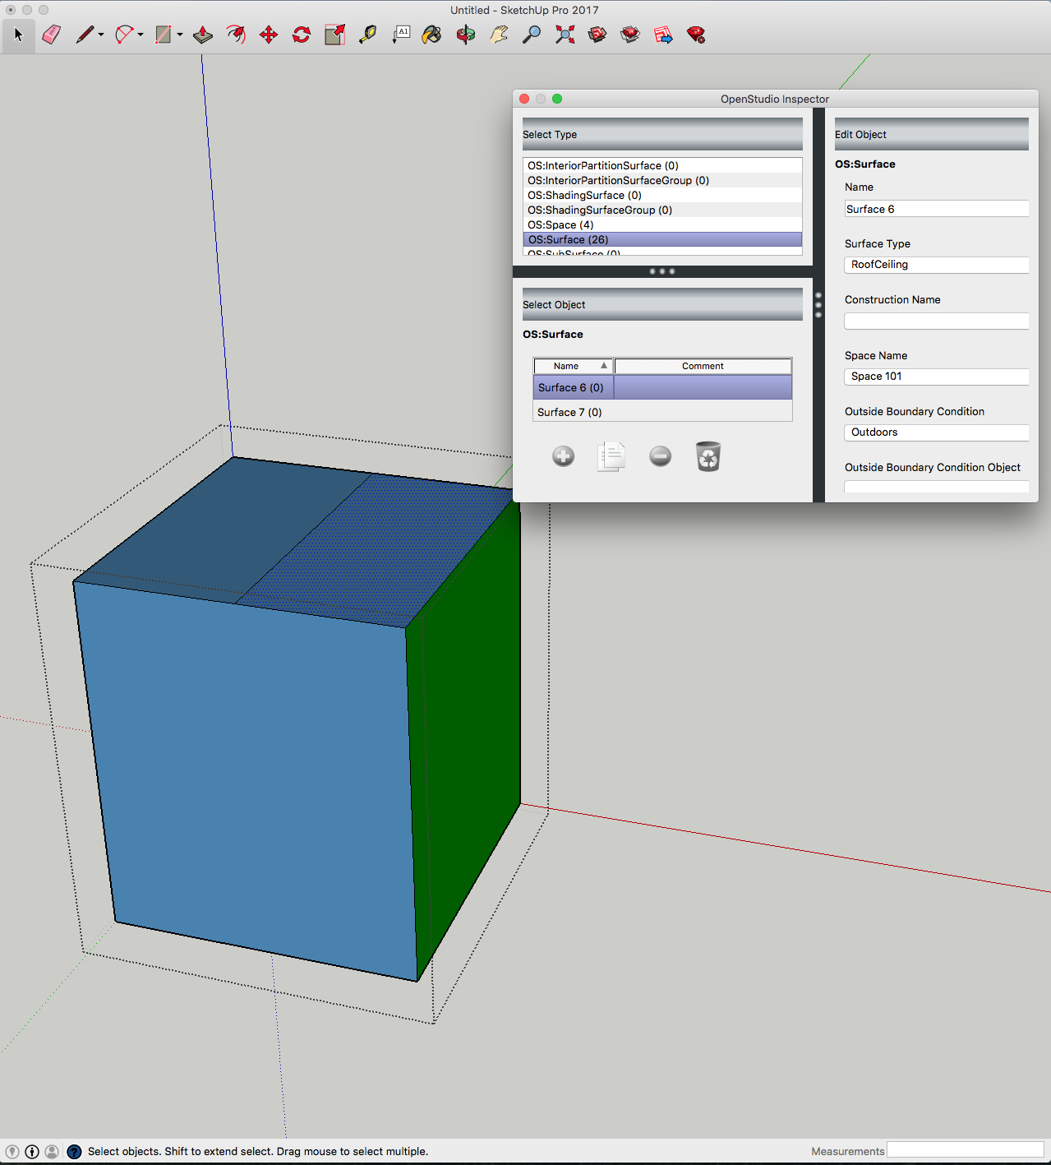The width and height of the screenshot is (1051, 1165).
Task: Click the add new object icon
Action: [563, 456]
